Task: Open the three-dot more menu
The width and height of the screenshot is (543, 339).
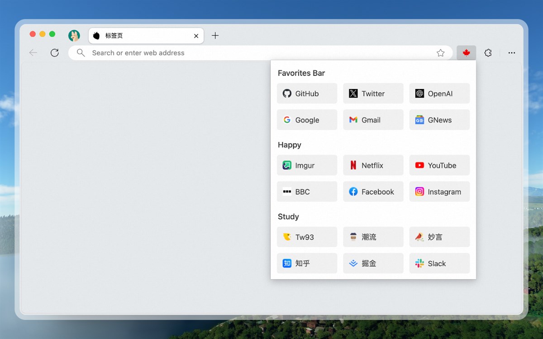Action: 512,53
